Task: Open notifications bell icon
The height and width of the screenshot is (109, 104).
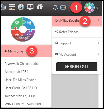Action: [55, 7]
